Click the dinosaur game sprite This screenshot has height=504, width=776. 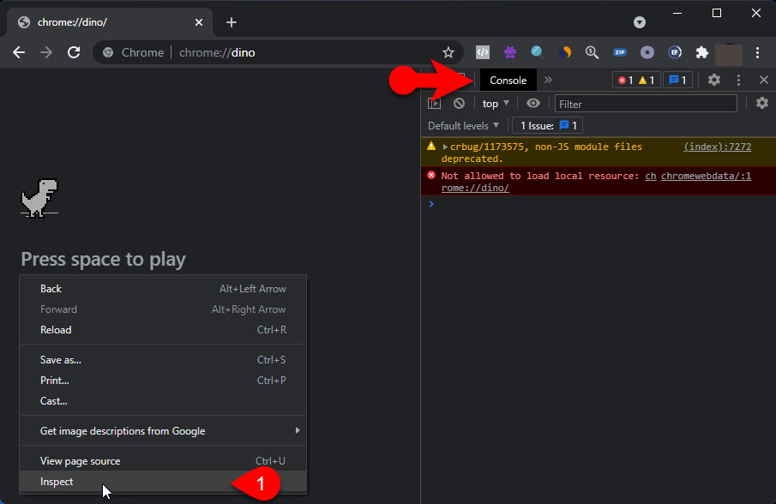pos(39,198)
